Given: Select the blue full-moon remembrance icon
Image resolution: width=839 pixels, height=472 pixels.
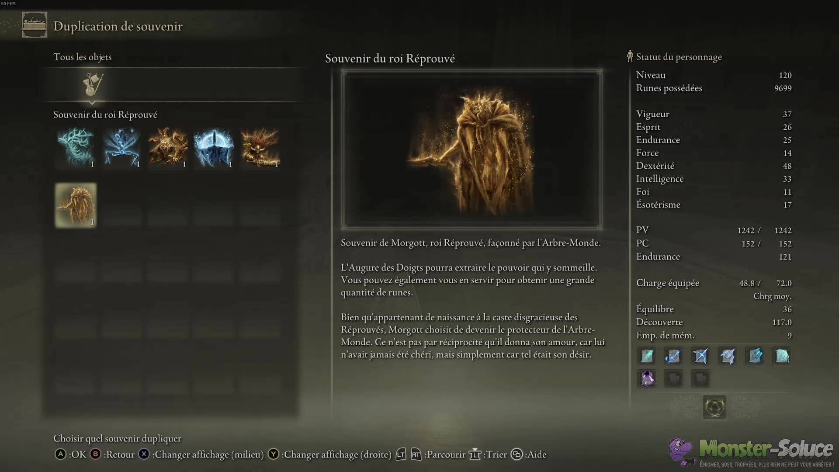Looking at the screenshot, I should pyautogui.click(x=214, y=147).
